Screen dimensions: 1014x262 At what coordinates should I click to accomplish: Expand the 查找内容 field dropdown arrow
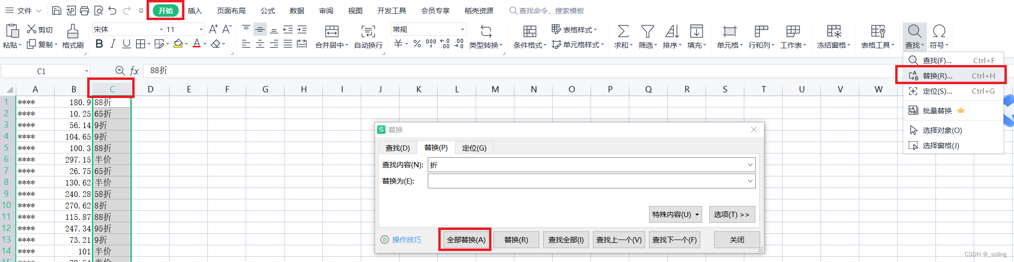pos(750,165)
